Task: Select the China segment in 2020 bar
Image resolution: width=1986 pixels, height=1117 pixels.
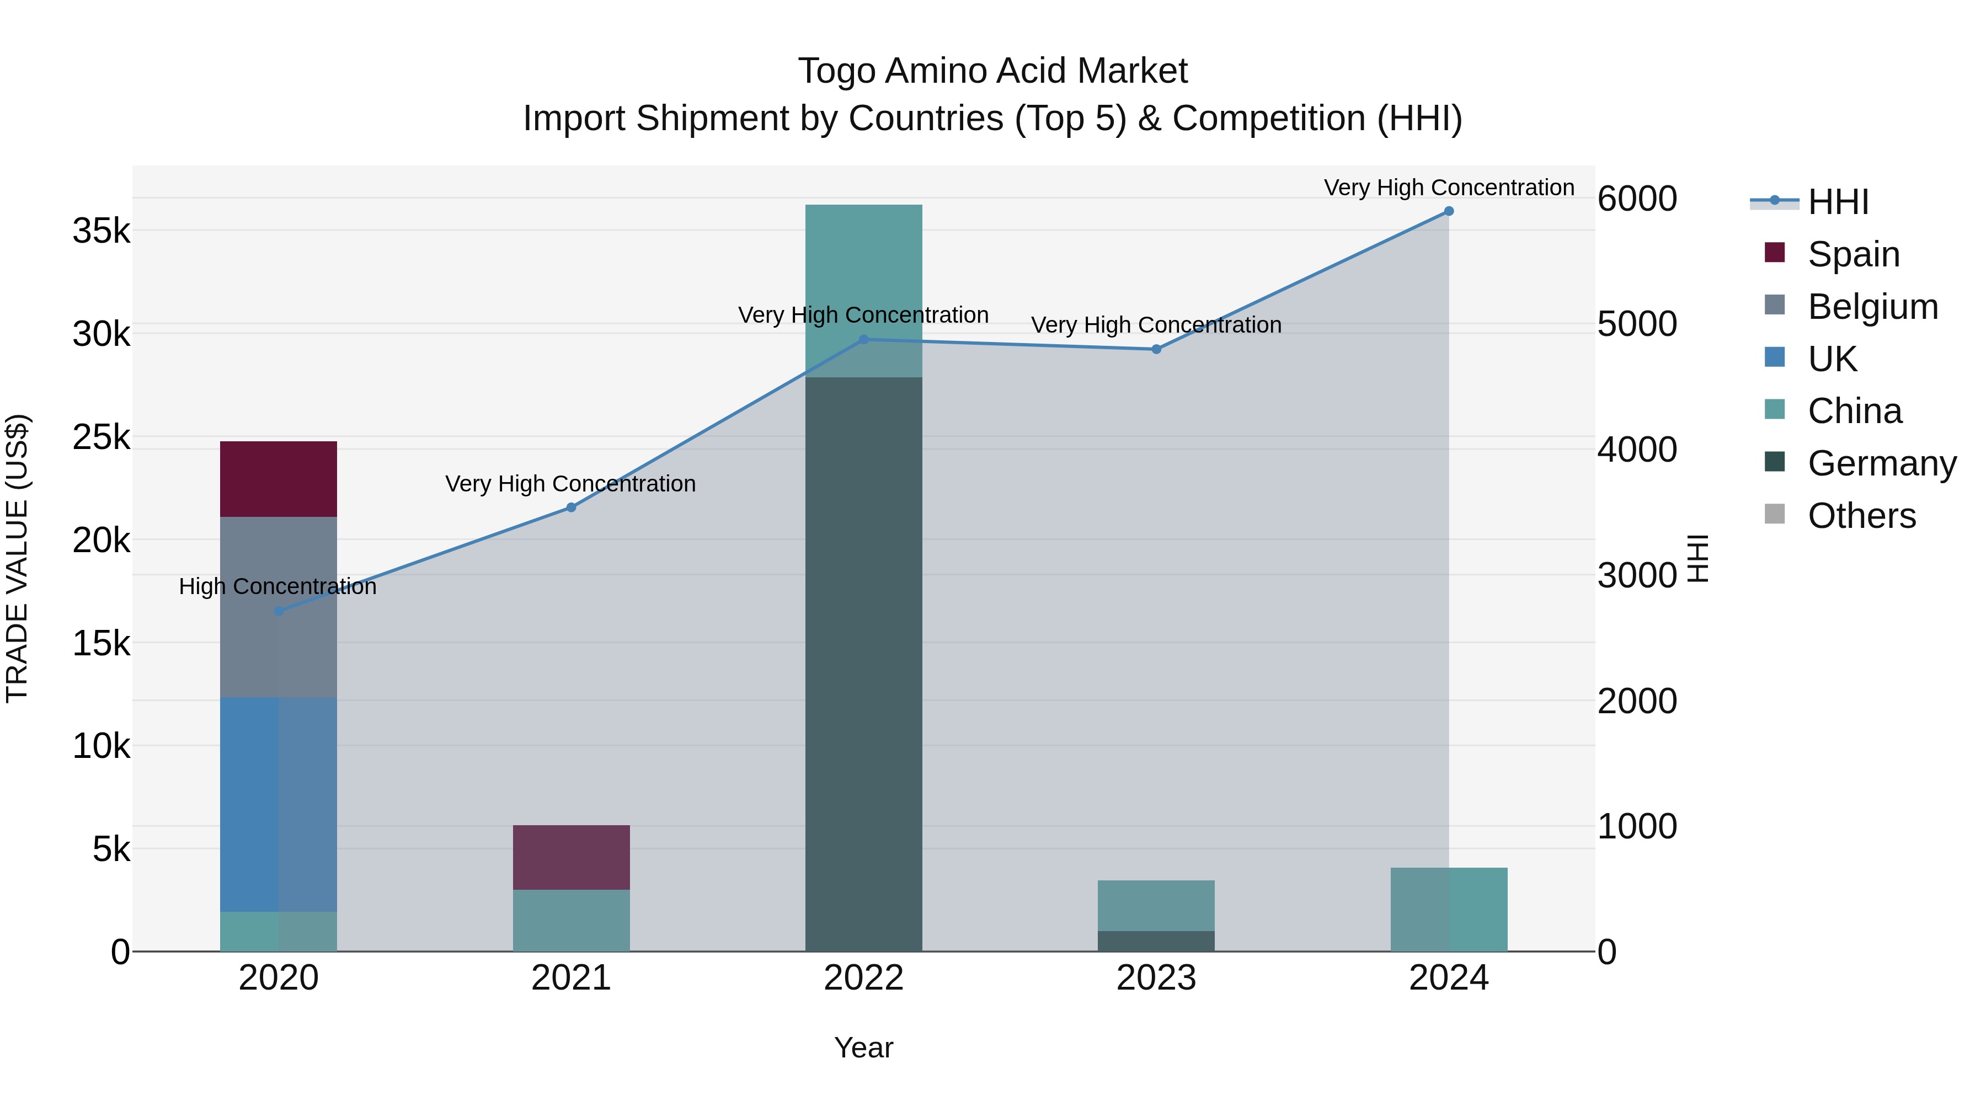Action: (279, 932)
